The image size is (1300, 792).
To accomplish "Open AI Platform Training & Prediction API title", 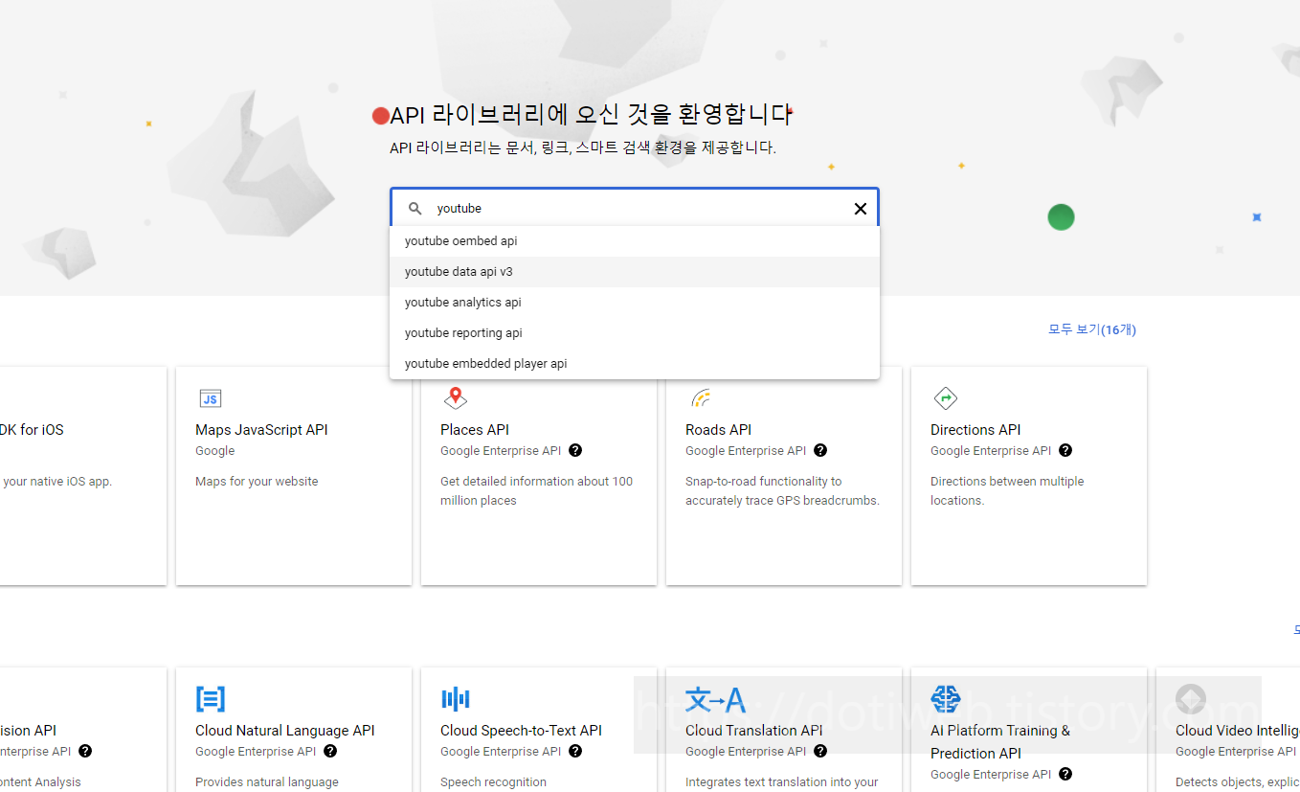I will 1000,742.
